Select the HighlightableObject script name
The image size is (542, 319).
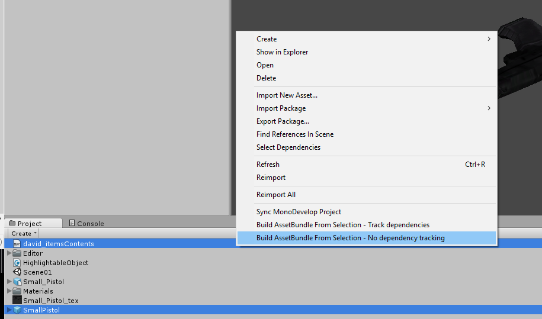pyautogui.click(x=56, y=263)
